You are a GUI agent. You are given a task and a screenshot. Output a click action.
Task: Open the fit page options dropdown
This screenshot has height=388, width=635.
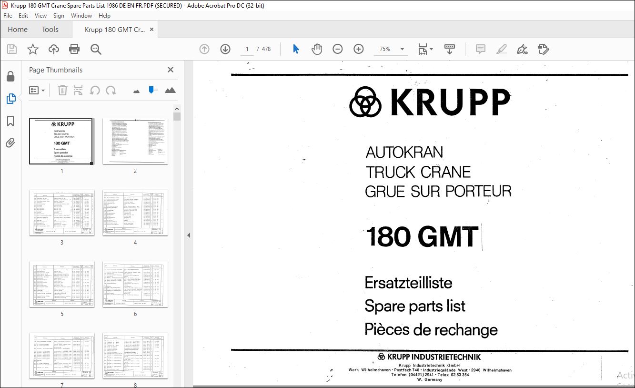(x=425, y=49)
